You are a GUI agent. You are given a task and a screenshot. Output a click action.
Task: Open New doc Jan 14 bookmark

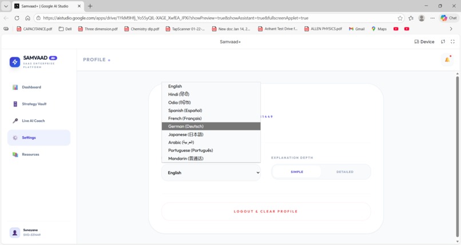pyautogui.click(x=232, y=29)
